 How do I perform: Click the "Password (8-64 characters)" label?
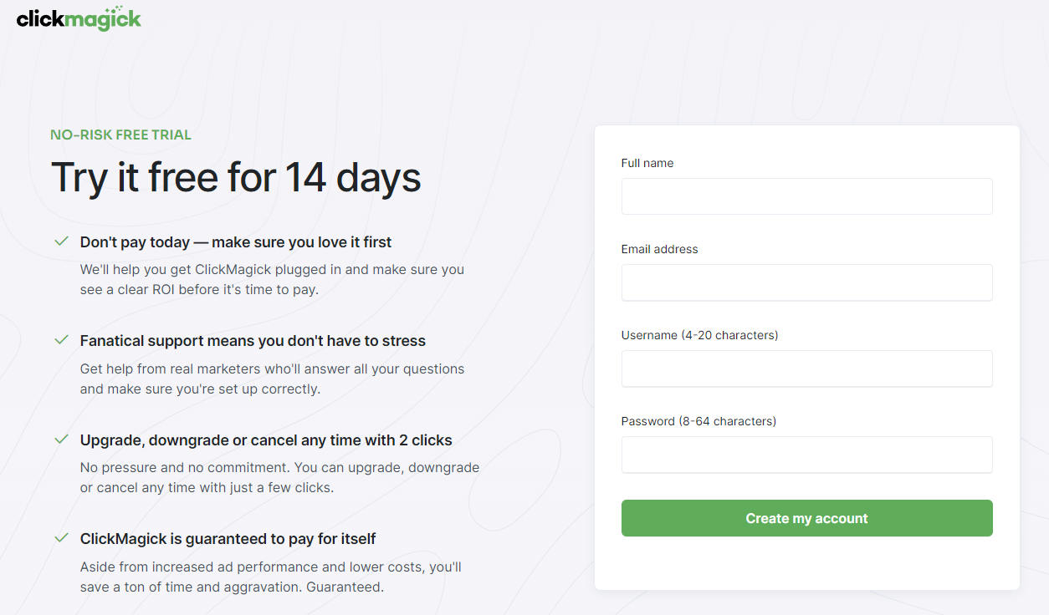[698, 421]
